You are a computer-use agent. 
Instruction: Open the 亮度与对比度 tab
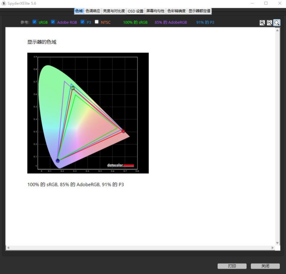click(114, 11)
